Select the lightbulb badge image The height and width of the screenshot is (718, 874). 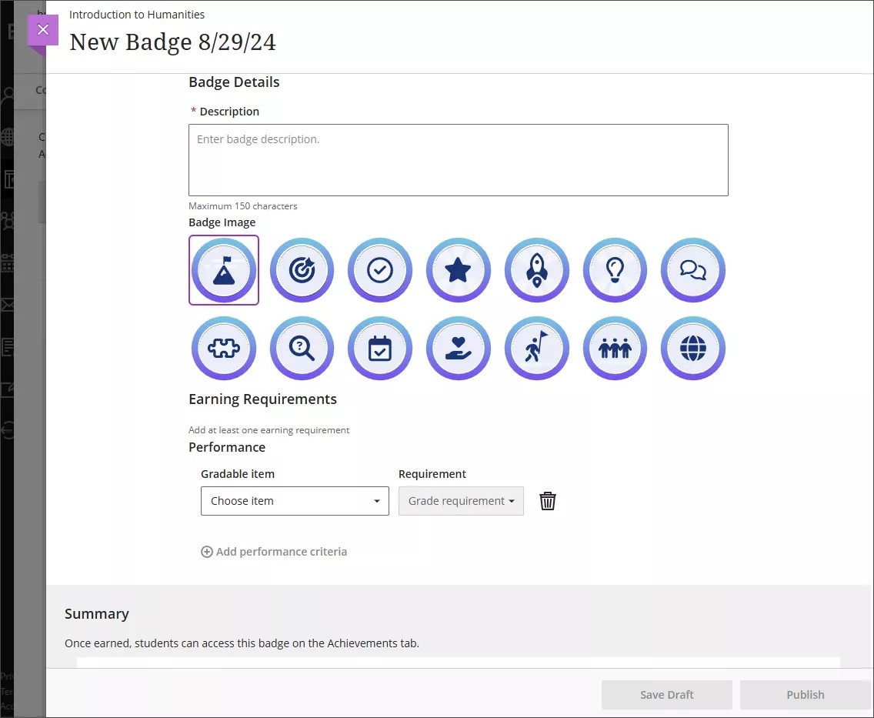click(615, 270)
